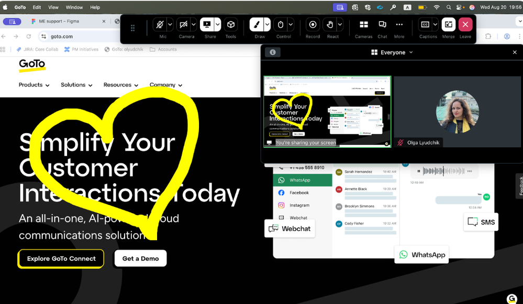Image resolution: width=523 pixels, height=304 pixels.
Task: Click the Merge window icon
Action: (448, 25)
